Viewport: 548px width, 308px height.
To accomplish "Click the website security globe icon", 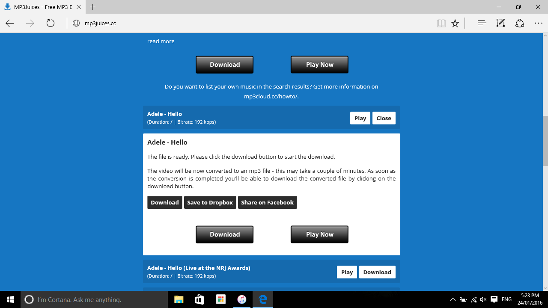I will click(76, 23).
